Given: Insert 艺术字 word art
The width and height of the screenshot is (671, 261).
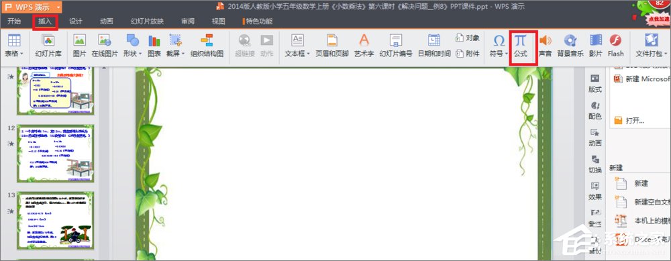Looking at the screenshot, I should point(364,46).
